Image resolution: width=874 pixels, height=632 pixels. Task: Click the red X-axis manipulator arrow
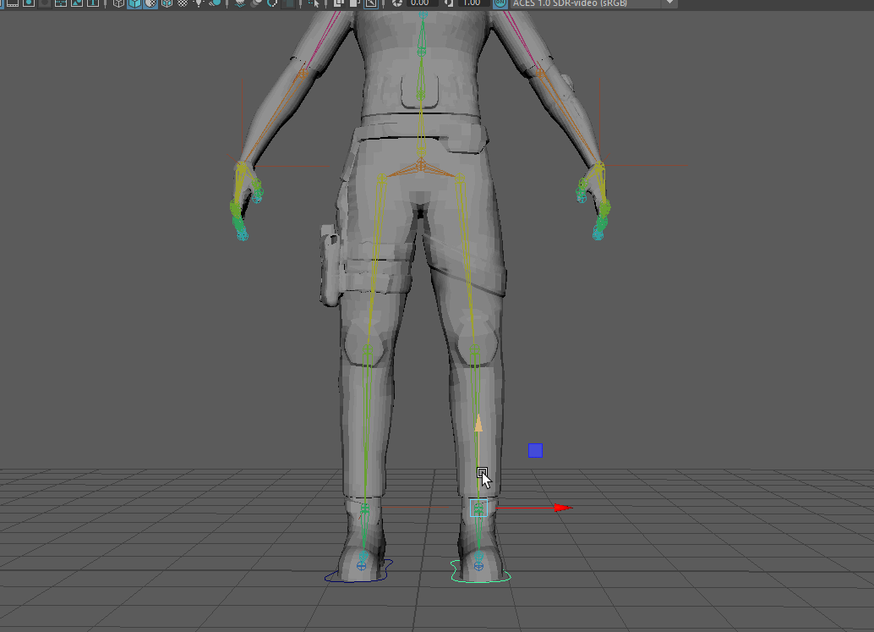point(561,508)
